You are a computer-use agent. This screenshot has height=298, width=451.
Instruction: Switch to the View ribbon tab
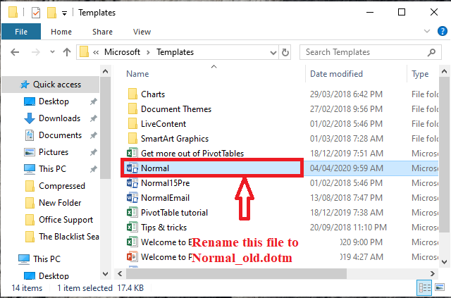[142, 32]
